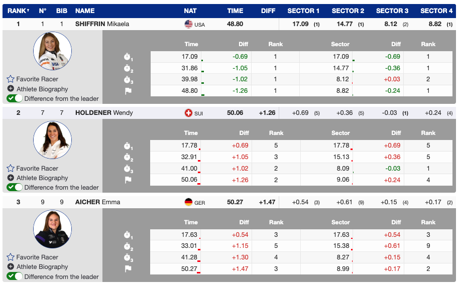Click the plus icon for Holdener's Athlete Biography
Screen dimensions: 458x284
point(11,178)
